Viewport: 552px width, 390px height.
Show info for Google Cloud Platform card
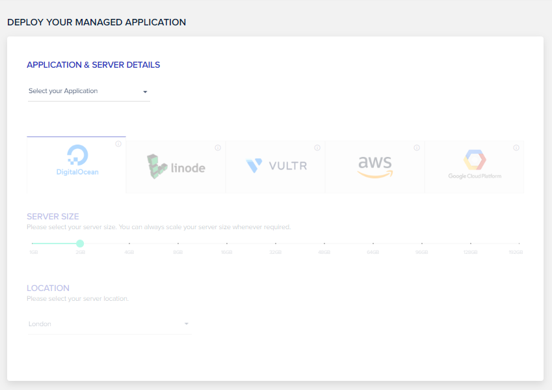pyautogui.click(x=516, y=148)
